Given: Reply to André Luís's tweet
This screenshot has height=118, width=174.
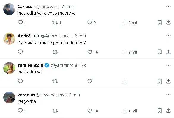Looking at the screenshot, I should click(x=20, y=52).
